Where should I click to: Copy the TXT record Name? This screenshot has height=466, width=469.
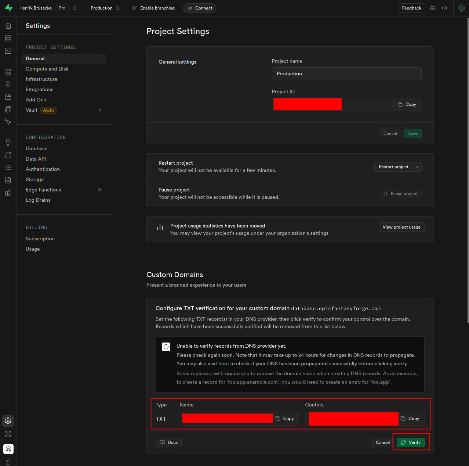pos(285,419)
